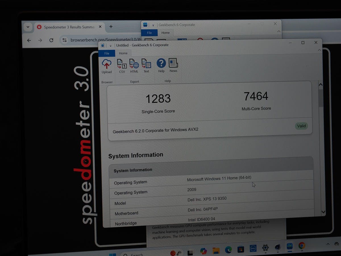Click the browserbench.org address bar
This screenshot has width=341, height=256.
pyautogui.click(x=106, y=40)
